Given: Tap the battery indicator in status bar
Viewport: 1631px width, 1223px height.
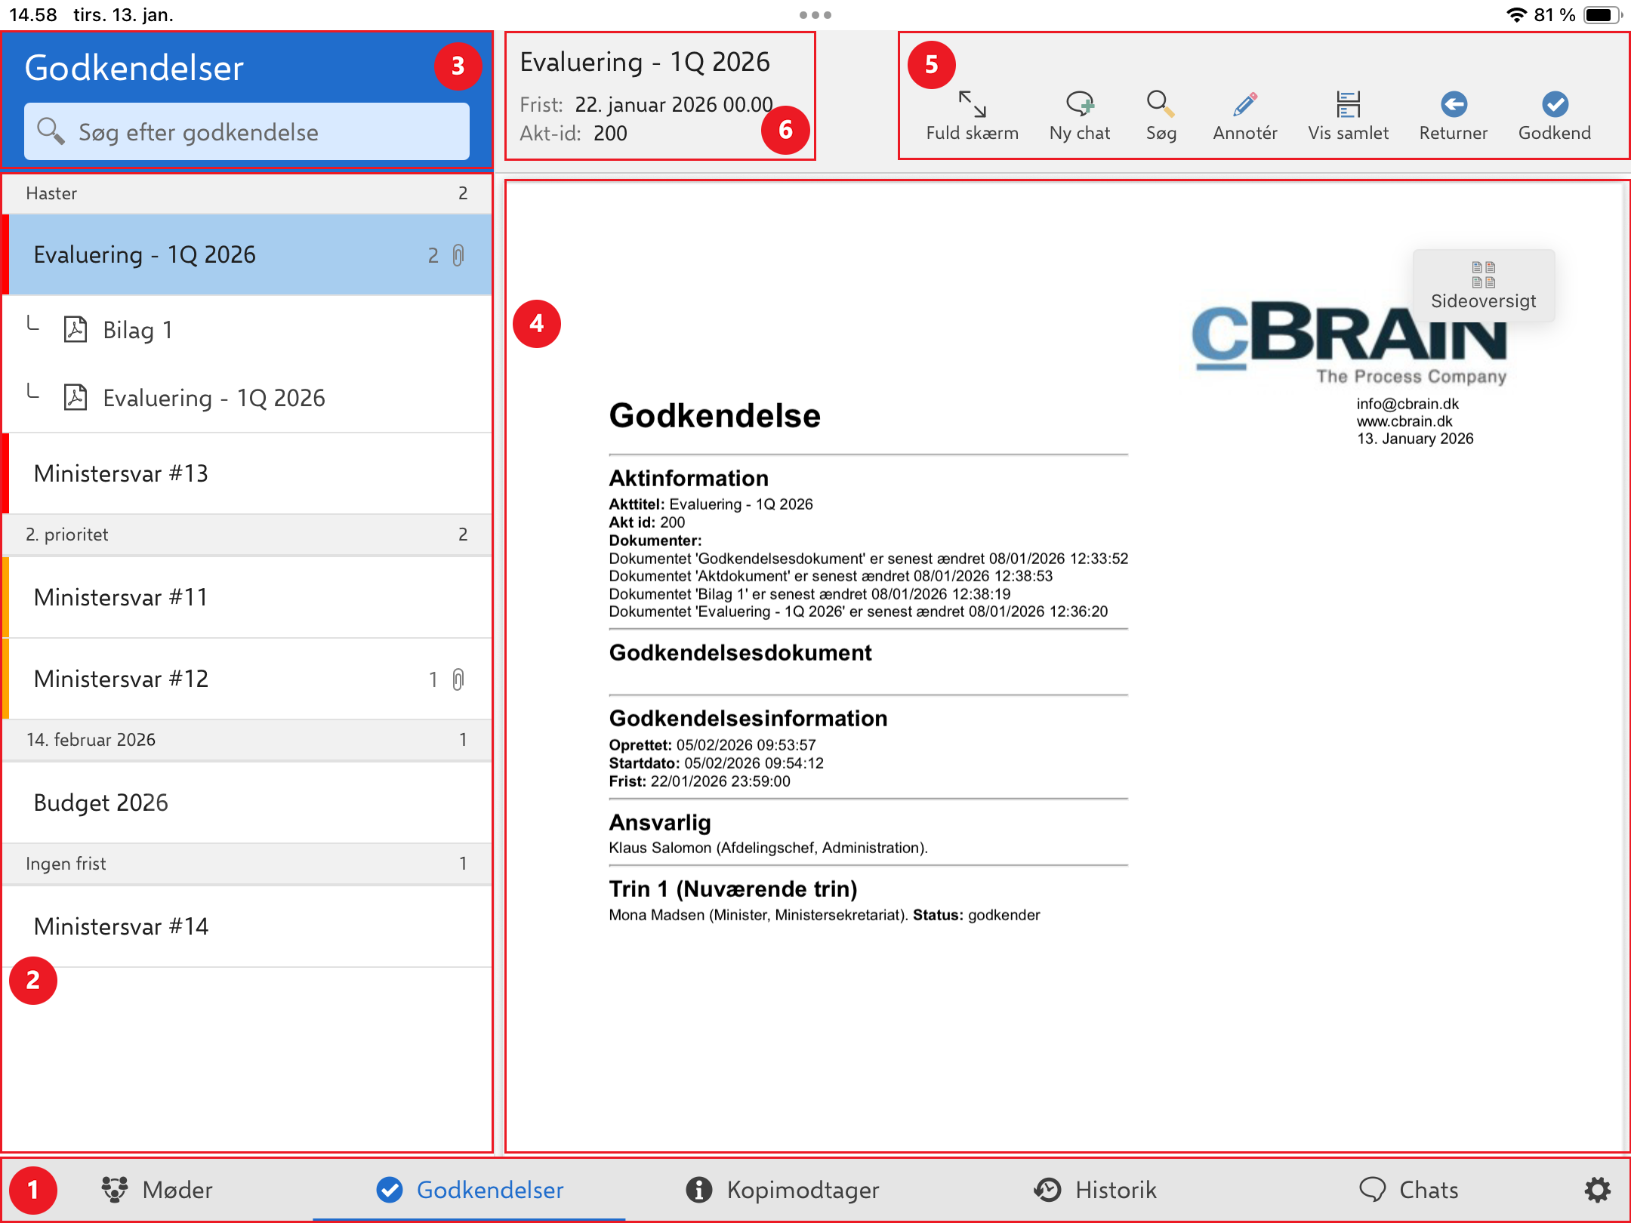Looking at the screenshot, I should [1603, 15].
